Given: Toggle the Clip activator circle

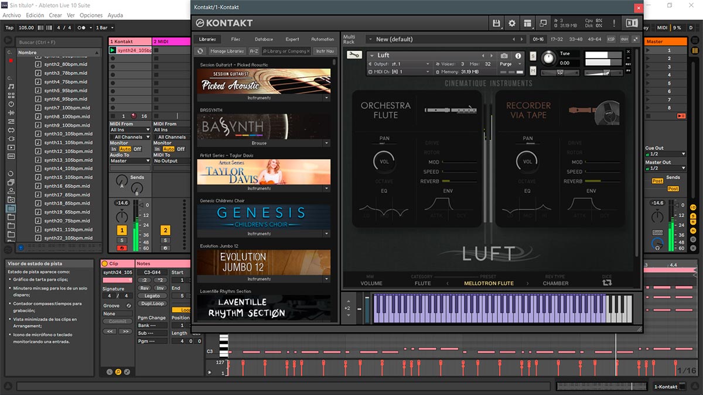Looking at the screenshot, I should [x=105, y=264].
